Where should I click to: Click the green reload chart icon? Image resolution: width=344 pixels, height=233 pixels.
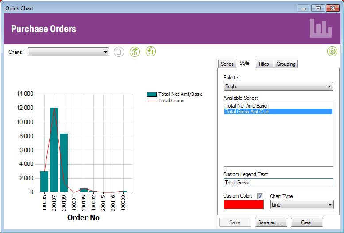click(x=151, y=52)
